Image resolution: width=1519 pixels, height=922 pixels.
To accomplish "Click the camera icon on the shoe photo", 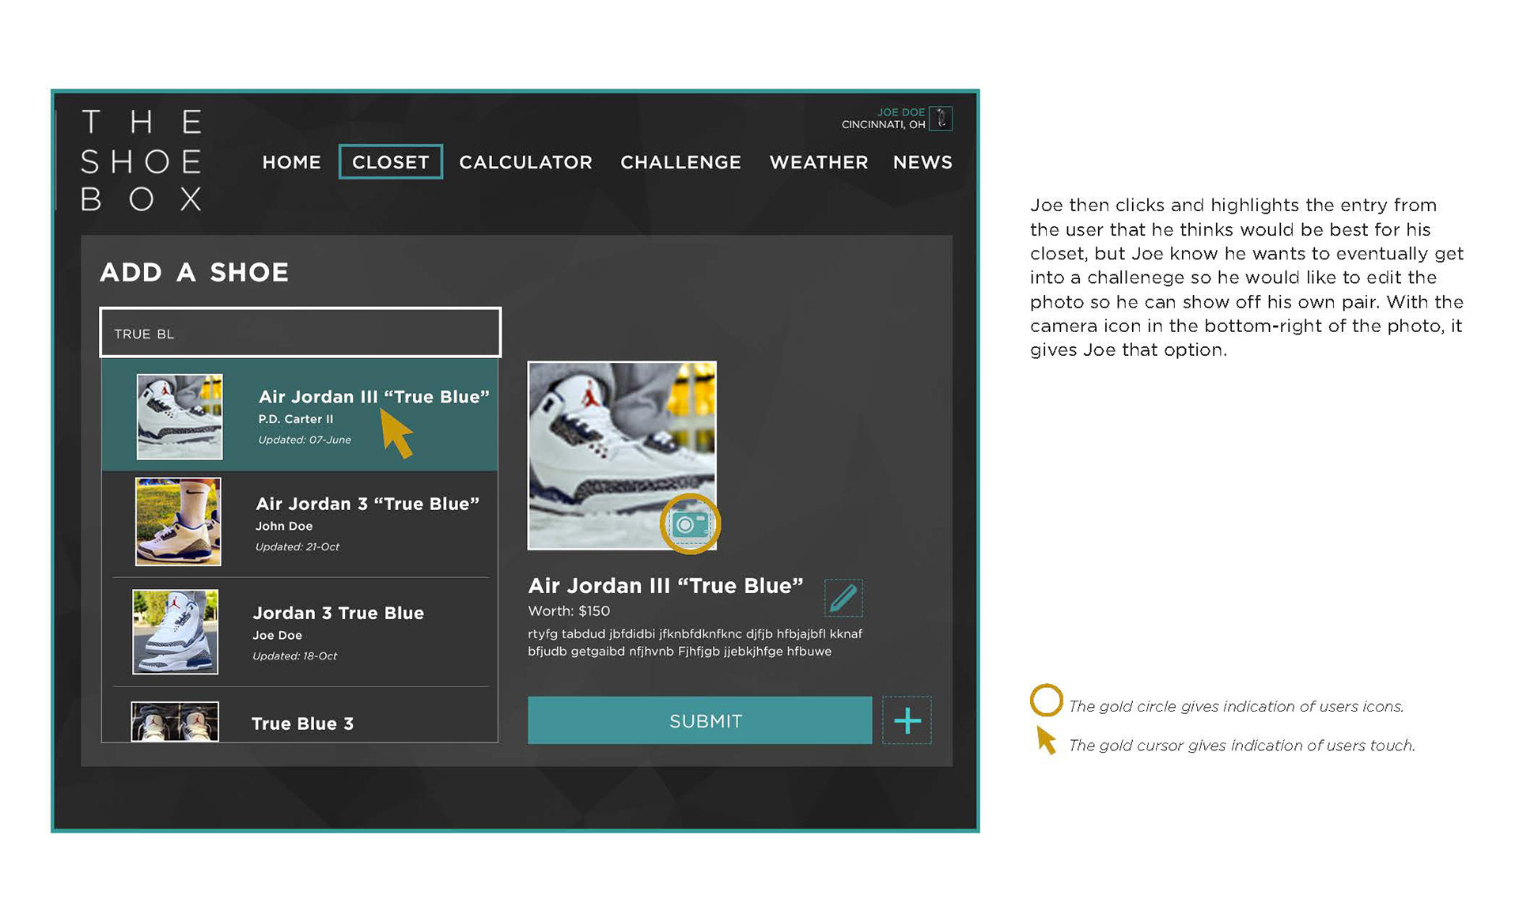I will (x=690, y=524).
